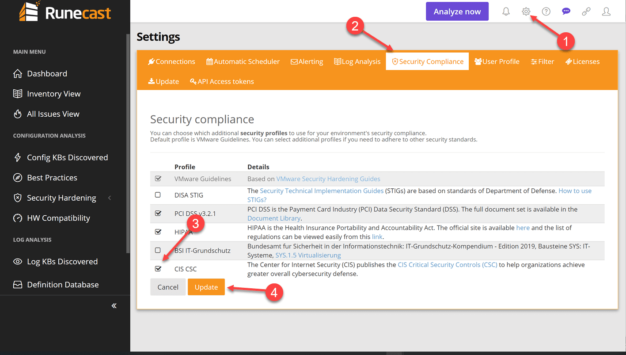Image resolution: width=626 pixels, height=355 pixels.
Task: Open settings via the gear icon
Action: [526, 12]
